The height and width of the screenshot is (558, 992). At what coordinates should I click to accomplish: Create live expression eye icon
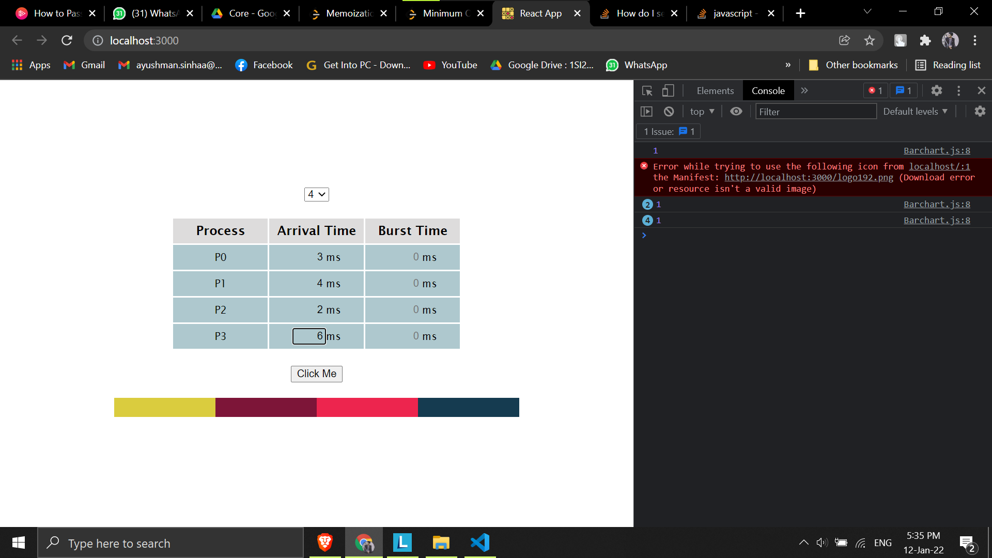(x=736, y=112)
